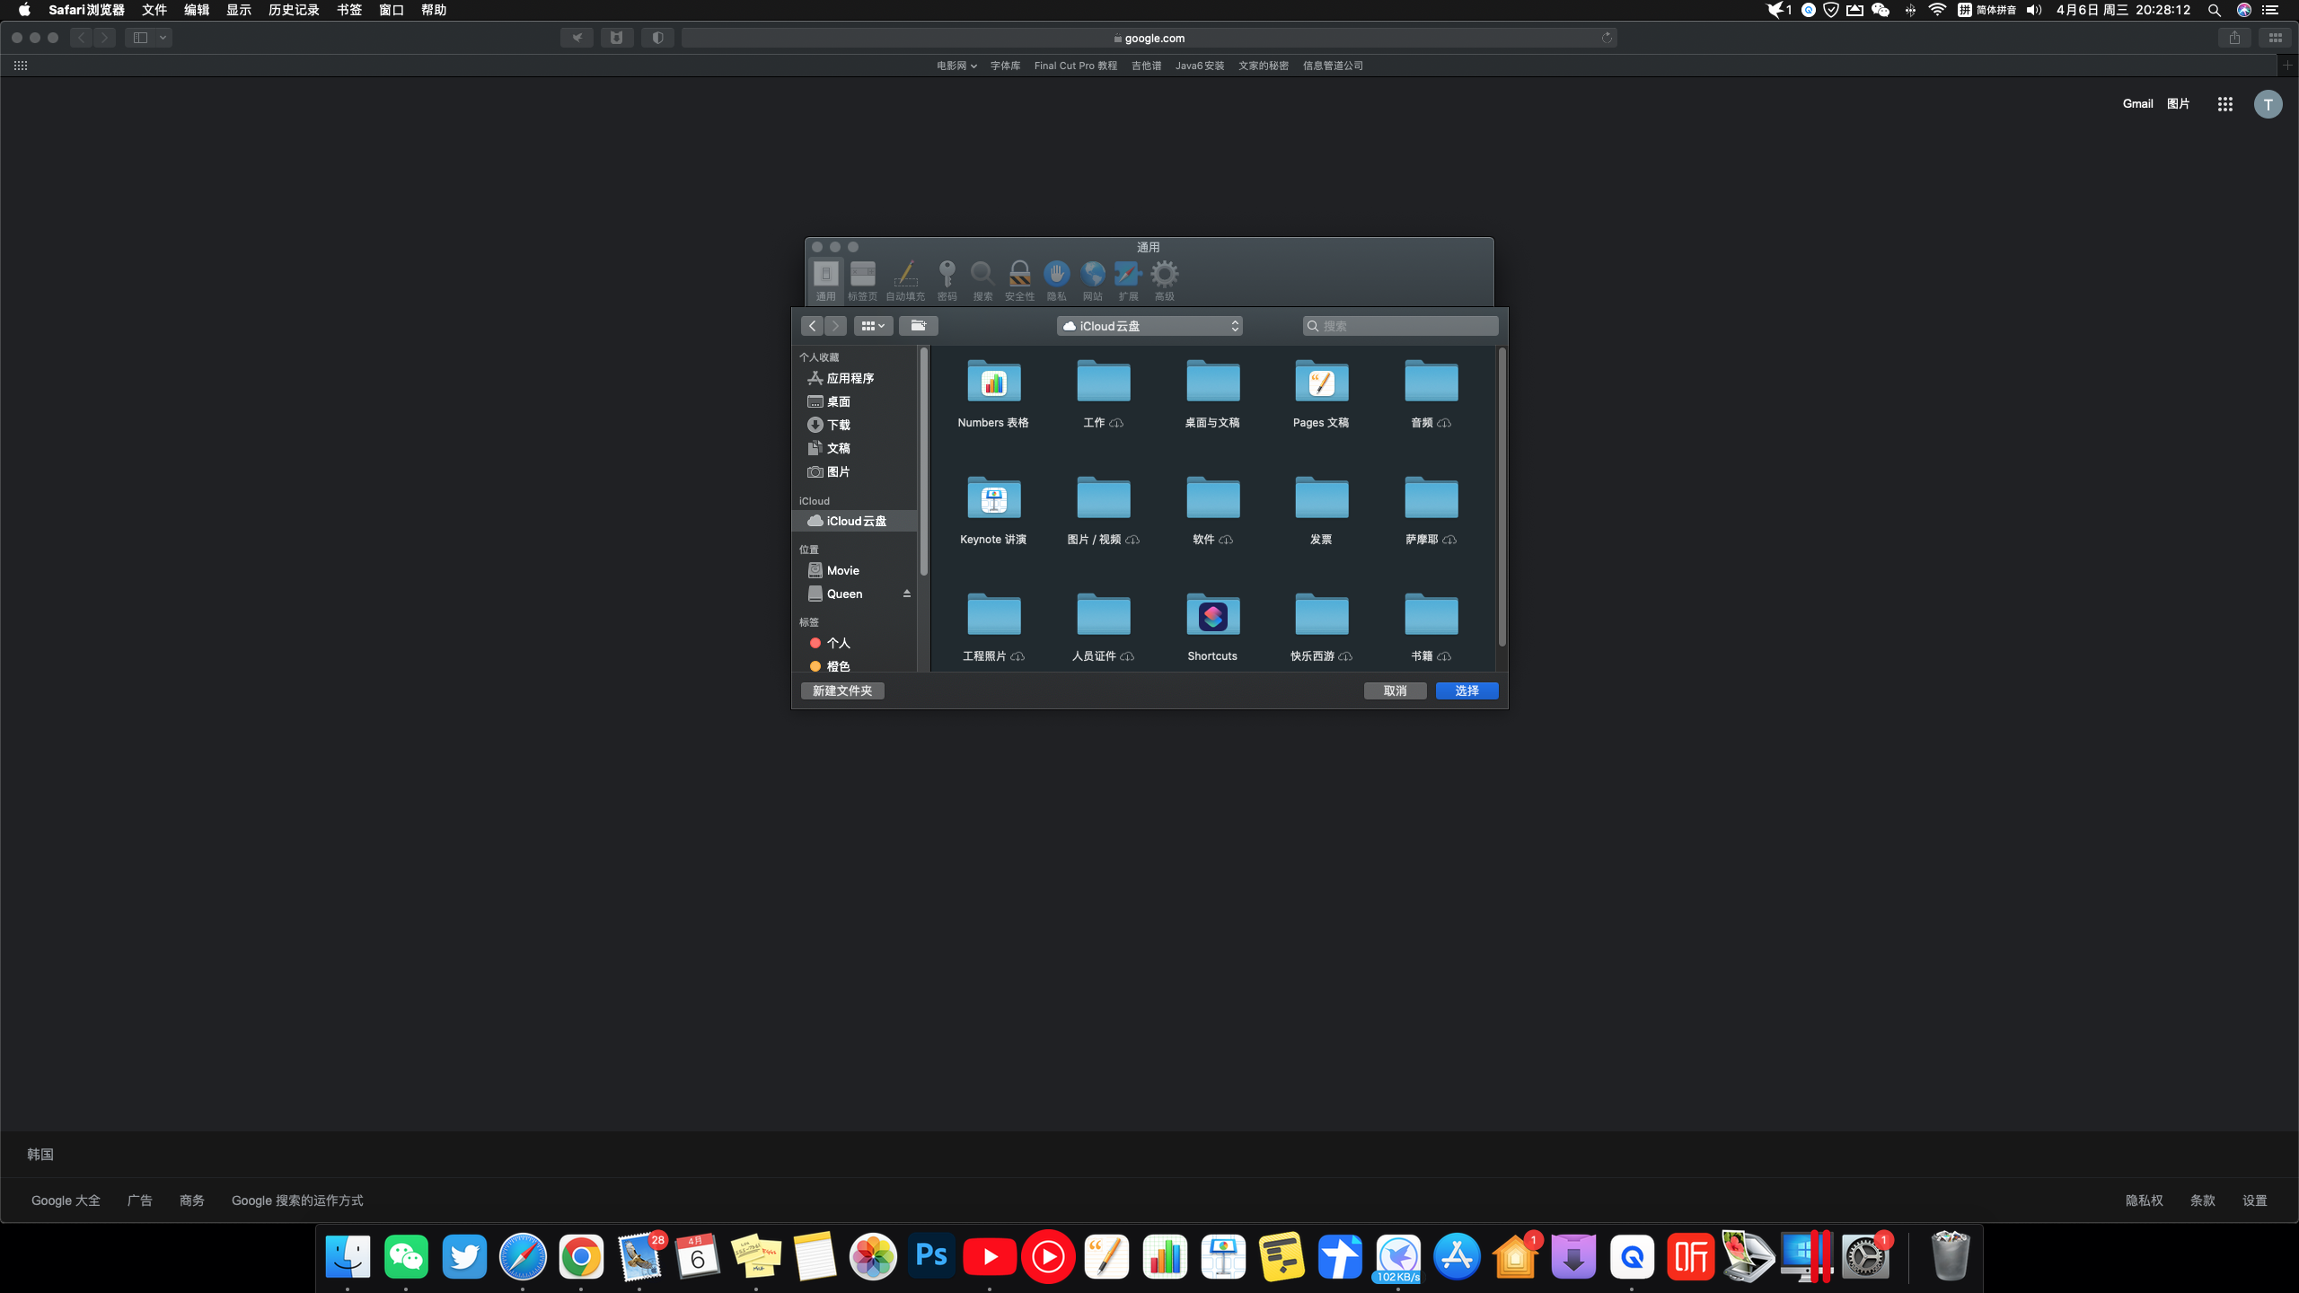Click the new folder path toolbar icon
2299x1293 pixels.
(x=918, y=326)
